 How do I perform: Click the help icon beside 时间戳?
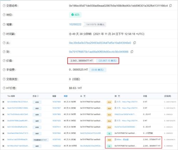coord(4,34)
